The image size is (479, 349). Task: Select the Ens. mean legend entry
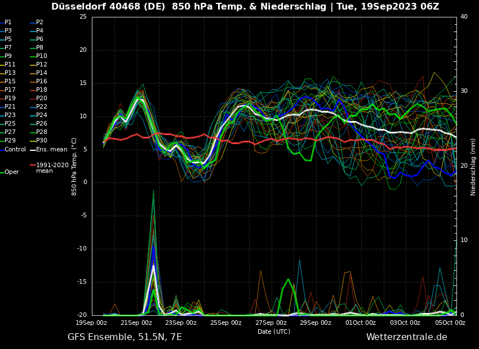tap(51, 150)
